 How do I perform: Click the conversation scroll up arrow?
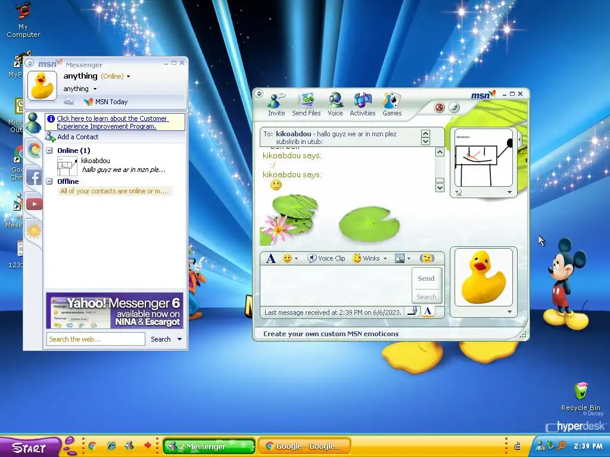tap(440, 152)
